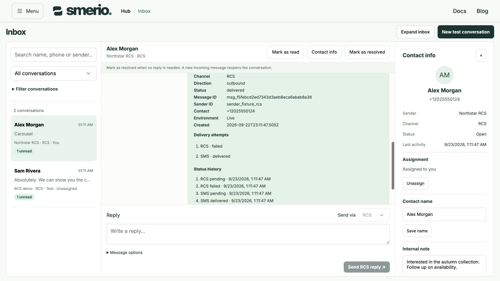Click into the Write a reply box

point(248,234)
